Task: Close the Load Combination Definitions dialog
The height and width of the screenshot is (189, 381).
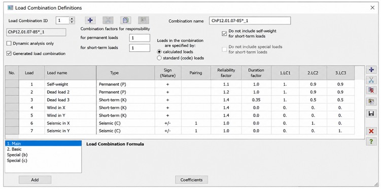Action: [x=372, y=8]
